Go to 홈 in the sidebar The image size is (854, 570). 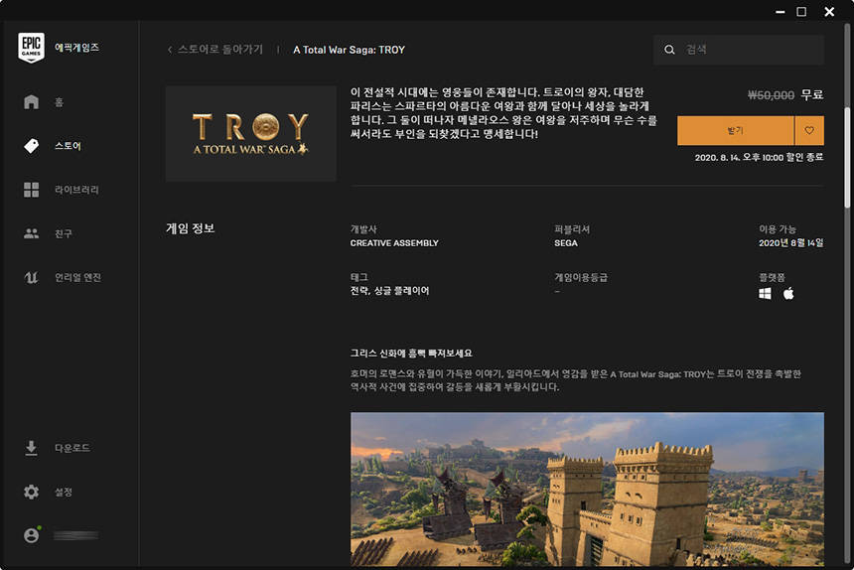click(59, 102)
